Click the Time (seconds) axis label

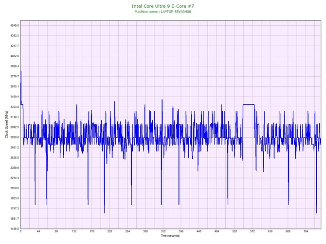[170, 236]
